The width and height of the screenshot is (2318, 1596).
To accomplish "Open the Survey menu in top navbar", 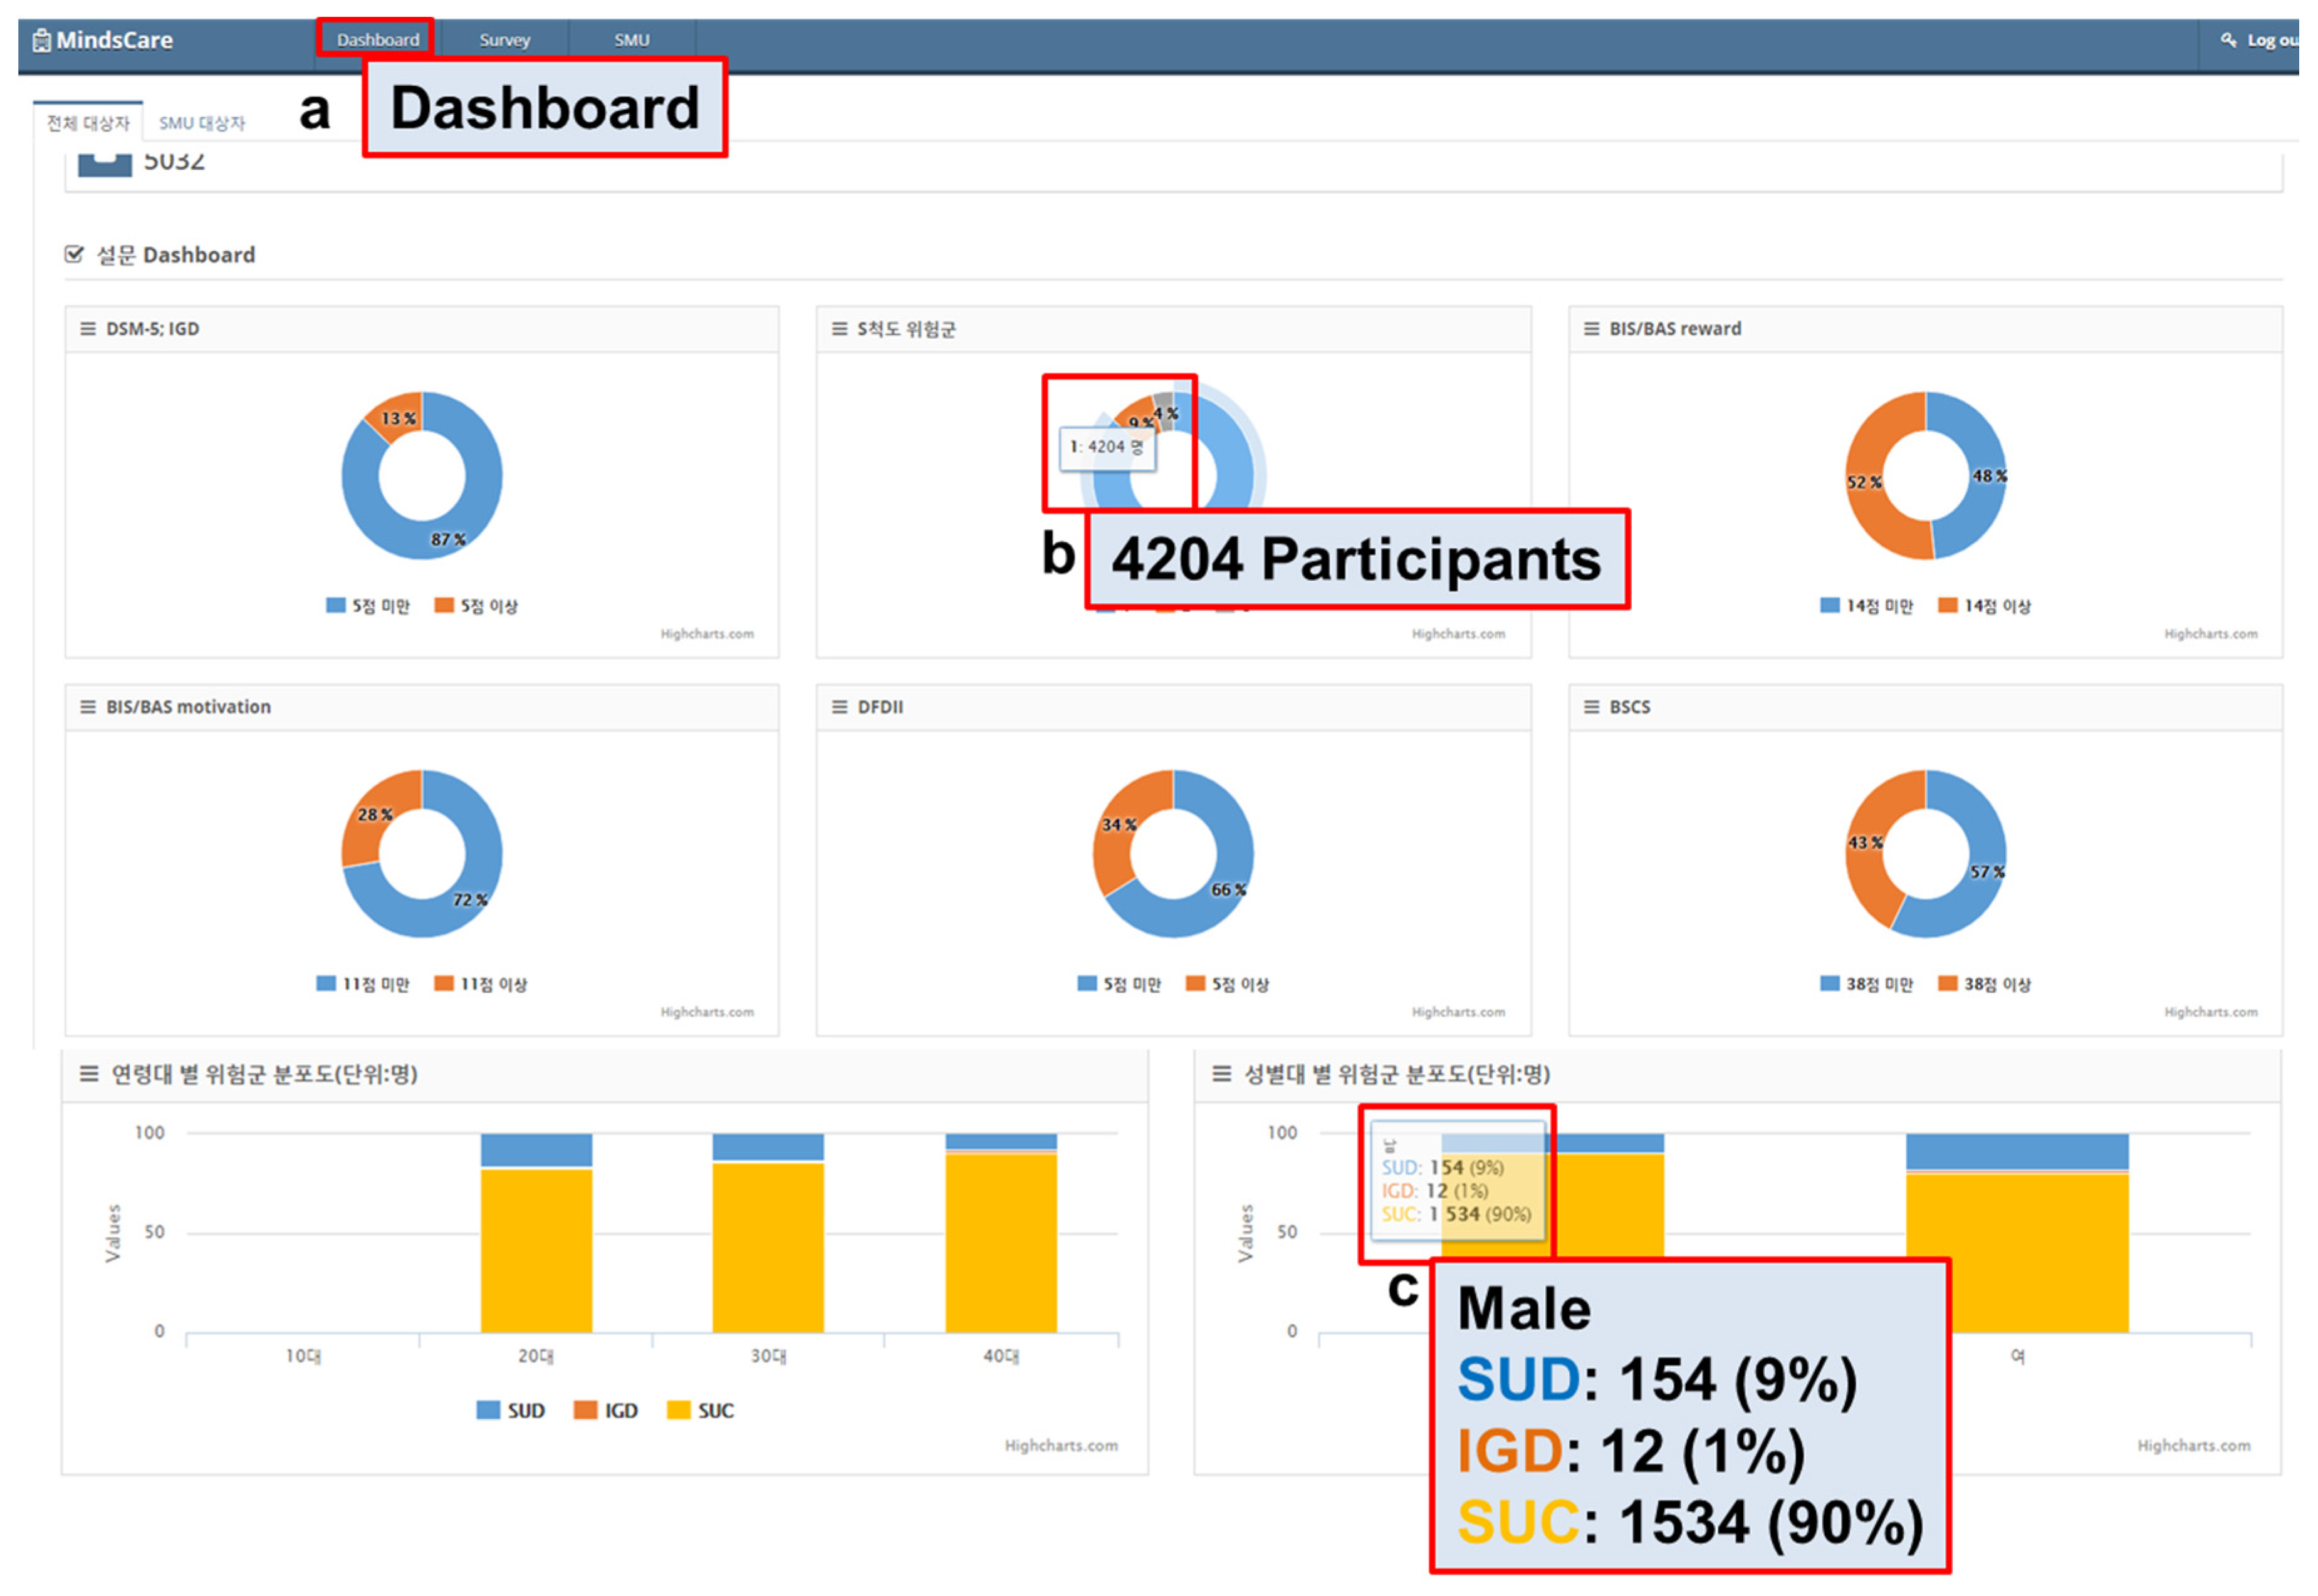I will (x=504, y=40).
